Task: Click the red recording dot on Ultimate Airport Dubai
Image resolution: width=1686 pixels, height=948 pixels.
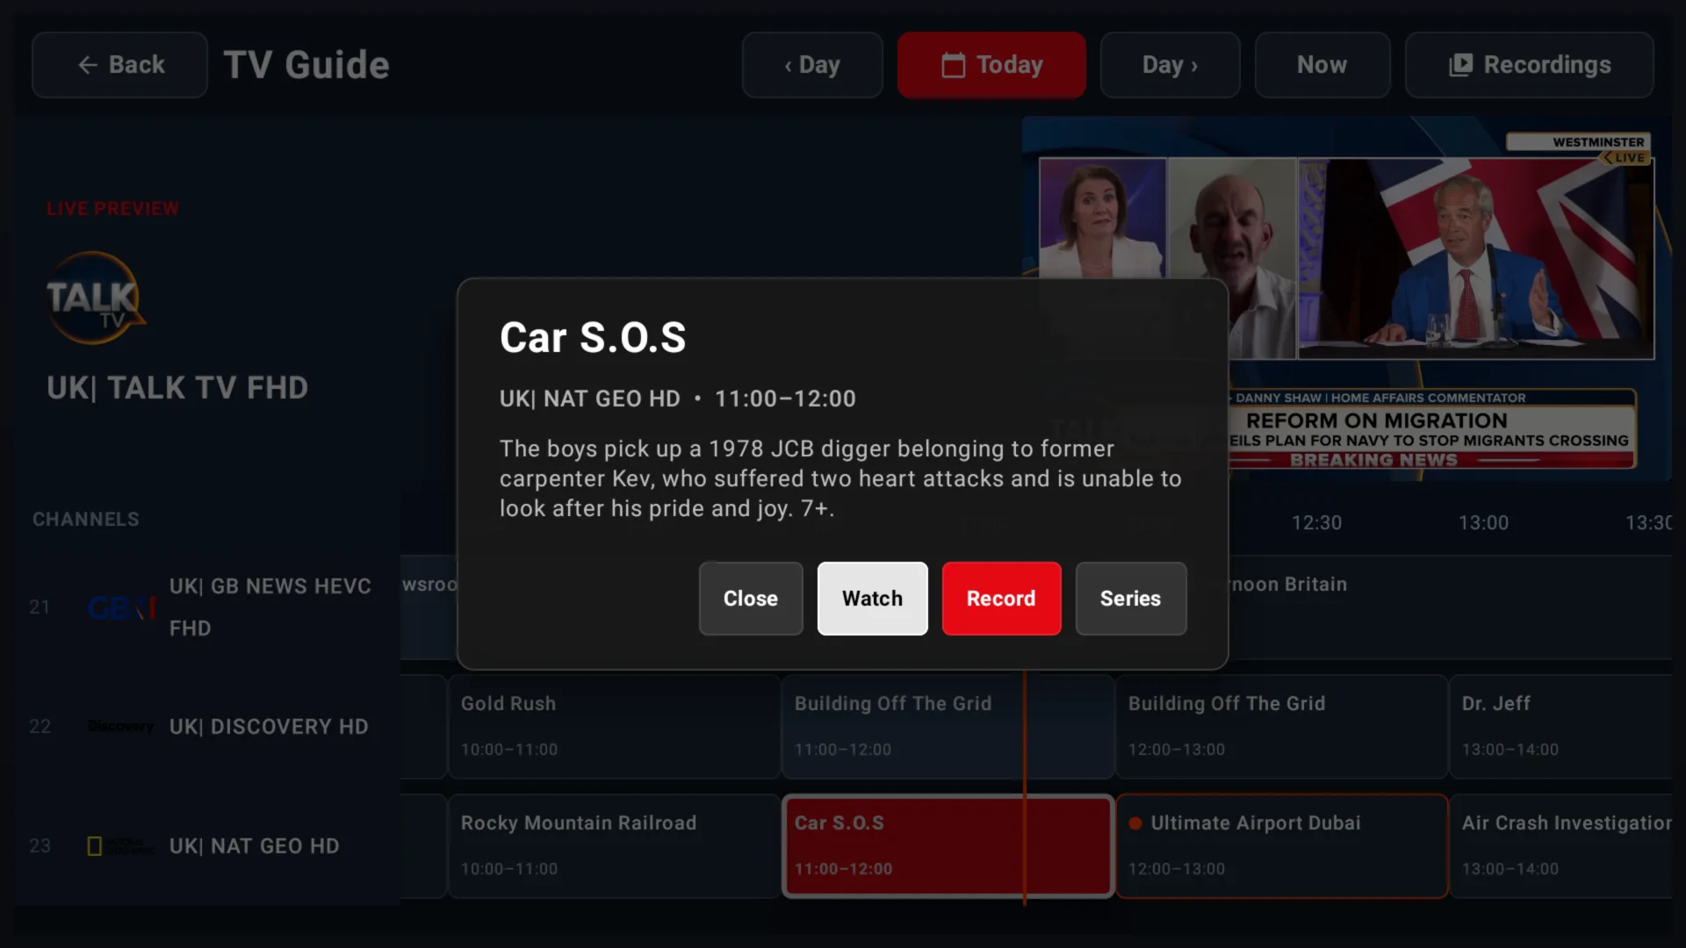Action: point(1135,823)
